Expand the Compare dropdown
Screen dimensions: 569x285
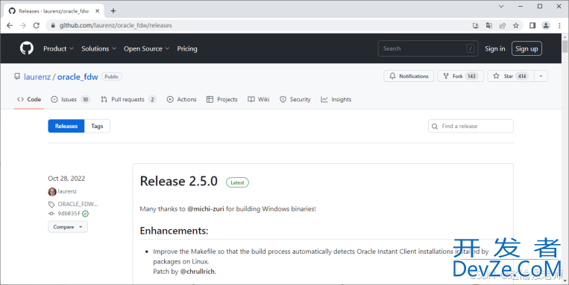[x=68, y=227]
